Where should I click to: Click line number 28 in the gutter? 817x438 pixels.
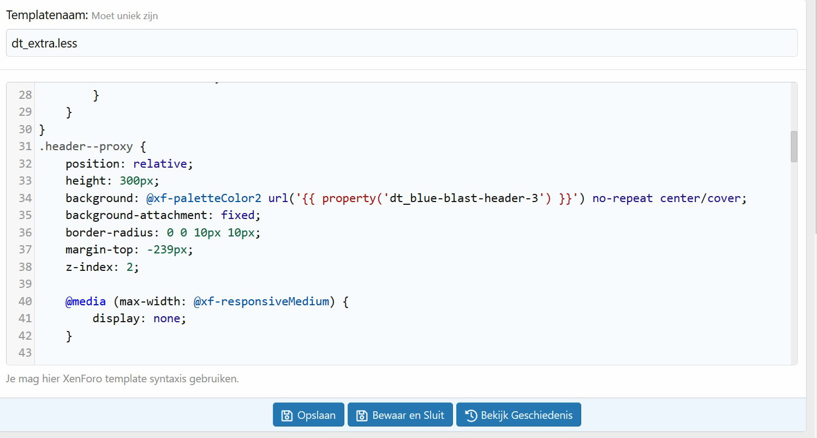(x=25, y=95)
